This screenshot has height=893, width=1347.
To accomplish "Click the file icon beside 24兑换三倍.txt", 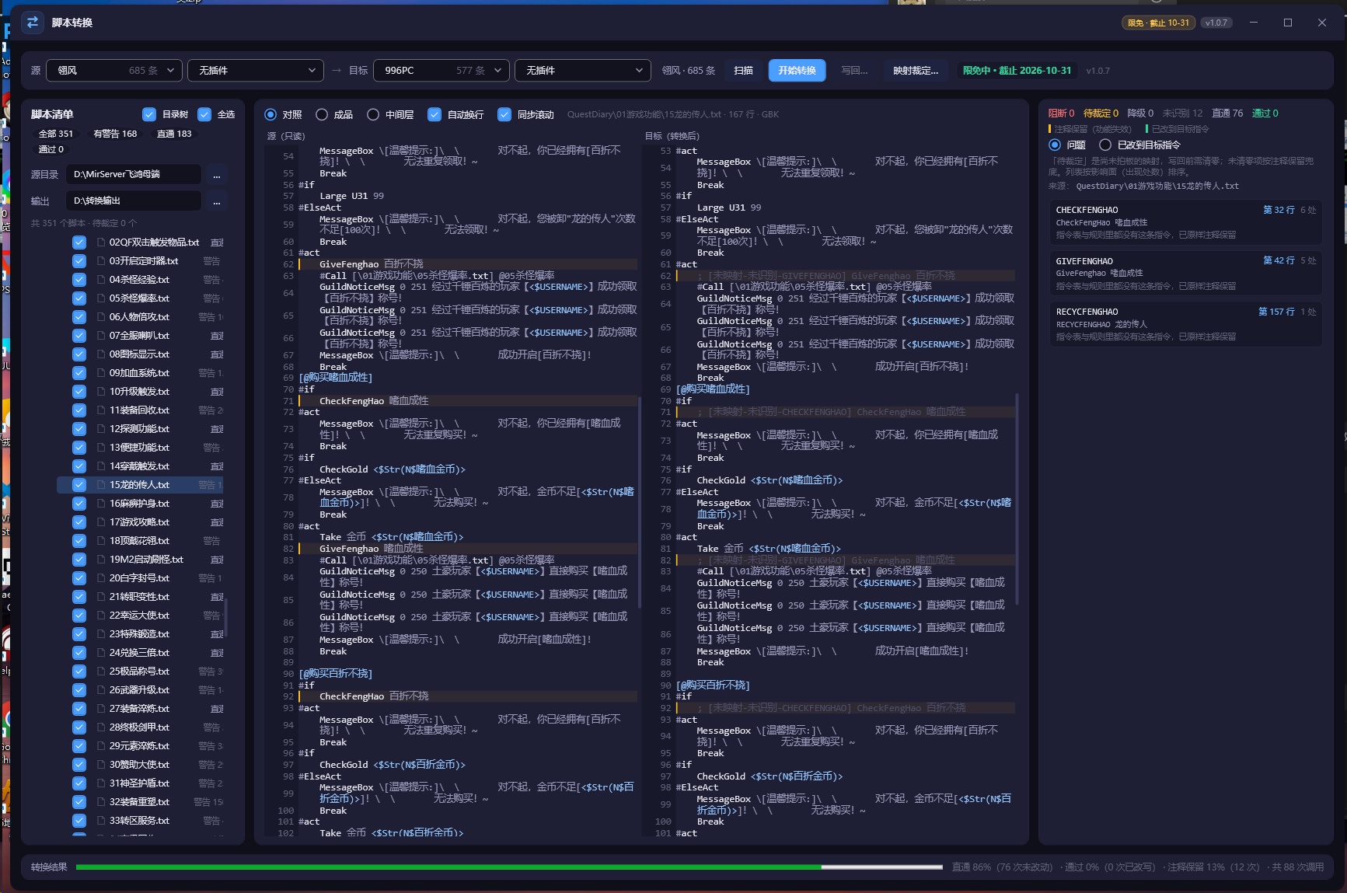I will (x=101, y=653).
